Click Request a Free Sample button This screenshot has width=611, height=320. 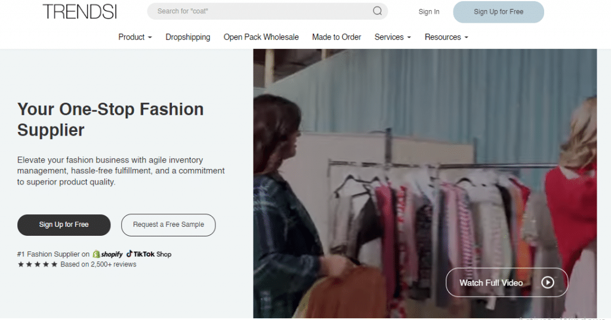(x=168, y=225)
